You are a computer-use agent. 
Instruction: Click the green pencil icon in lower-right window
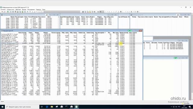click(x=176, y=58)
